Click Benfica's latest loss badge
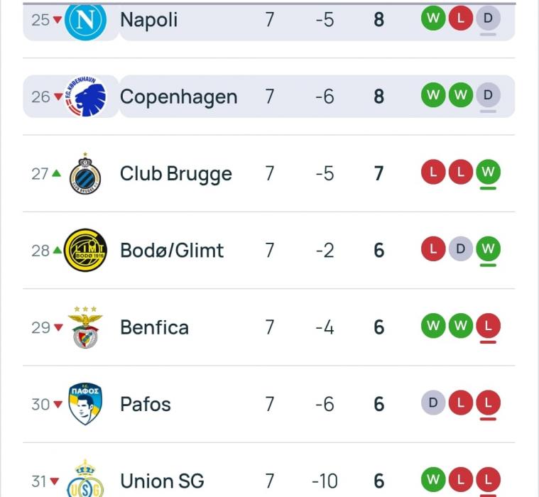Image resolution: width=539 pixels, height=497 pixels. (x=488, y=327)
